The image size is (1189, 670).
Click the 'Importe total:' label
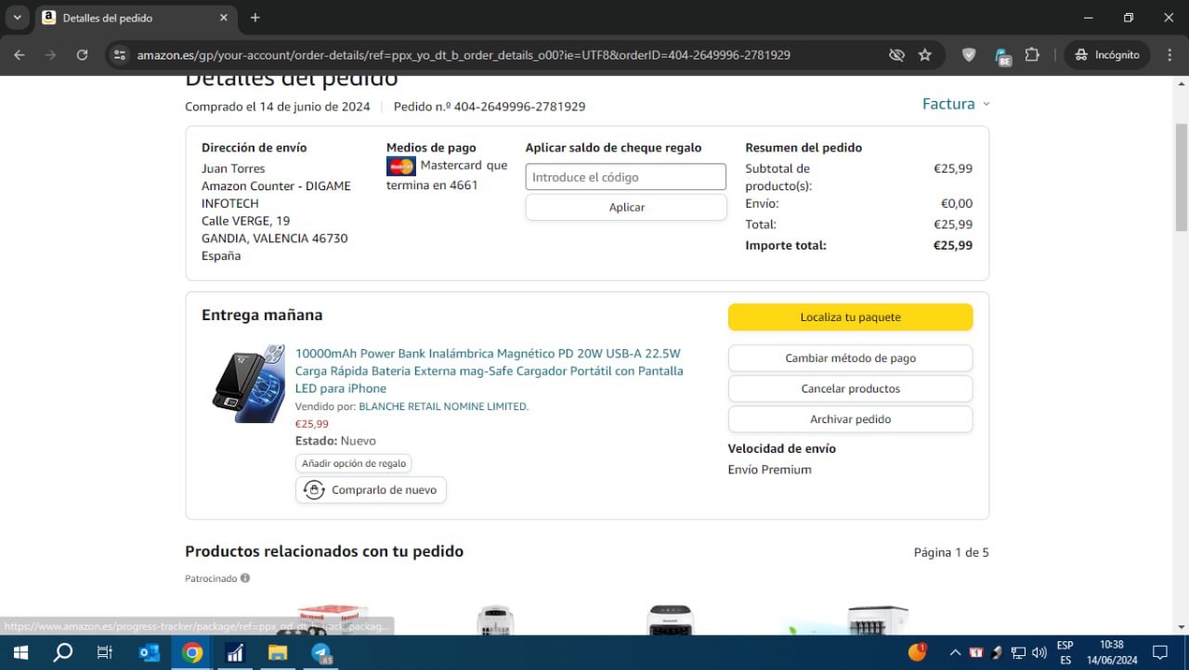click(786, 246)
